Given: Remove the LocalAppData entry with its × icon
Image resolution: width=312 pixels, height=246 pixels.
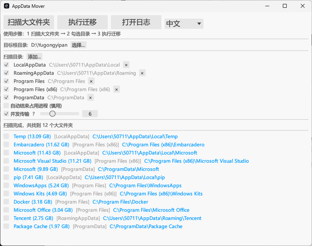Looking at the screenshot, I should point(126,65).
